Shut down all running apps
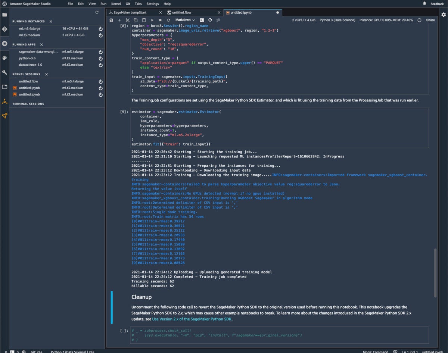The image size is (448, 353). point(42,44)
